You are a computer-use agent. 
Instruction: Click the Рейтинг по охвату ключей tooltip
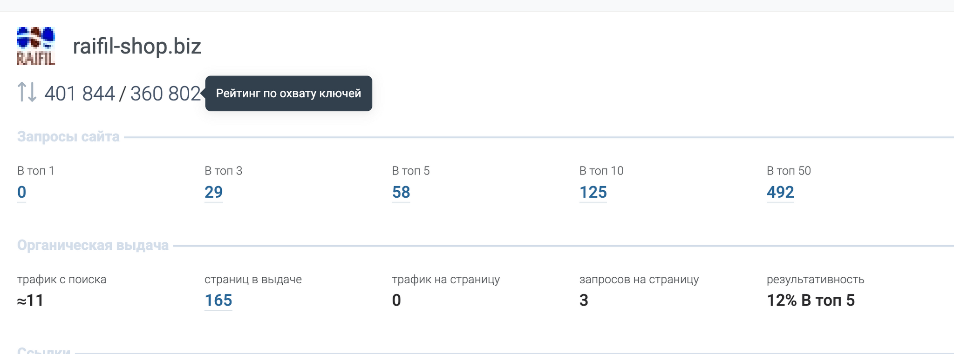click(288, 94)
